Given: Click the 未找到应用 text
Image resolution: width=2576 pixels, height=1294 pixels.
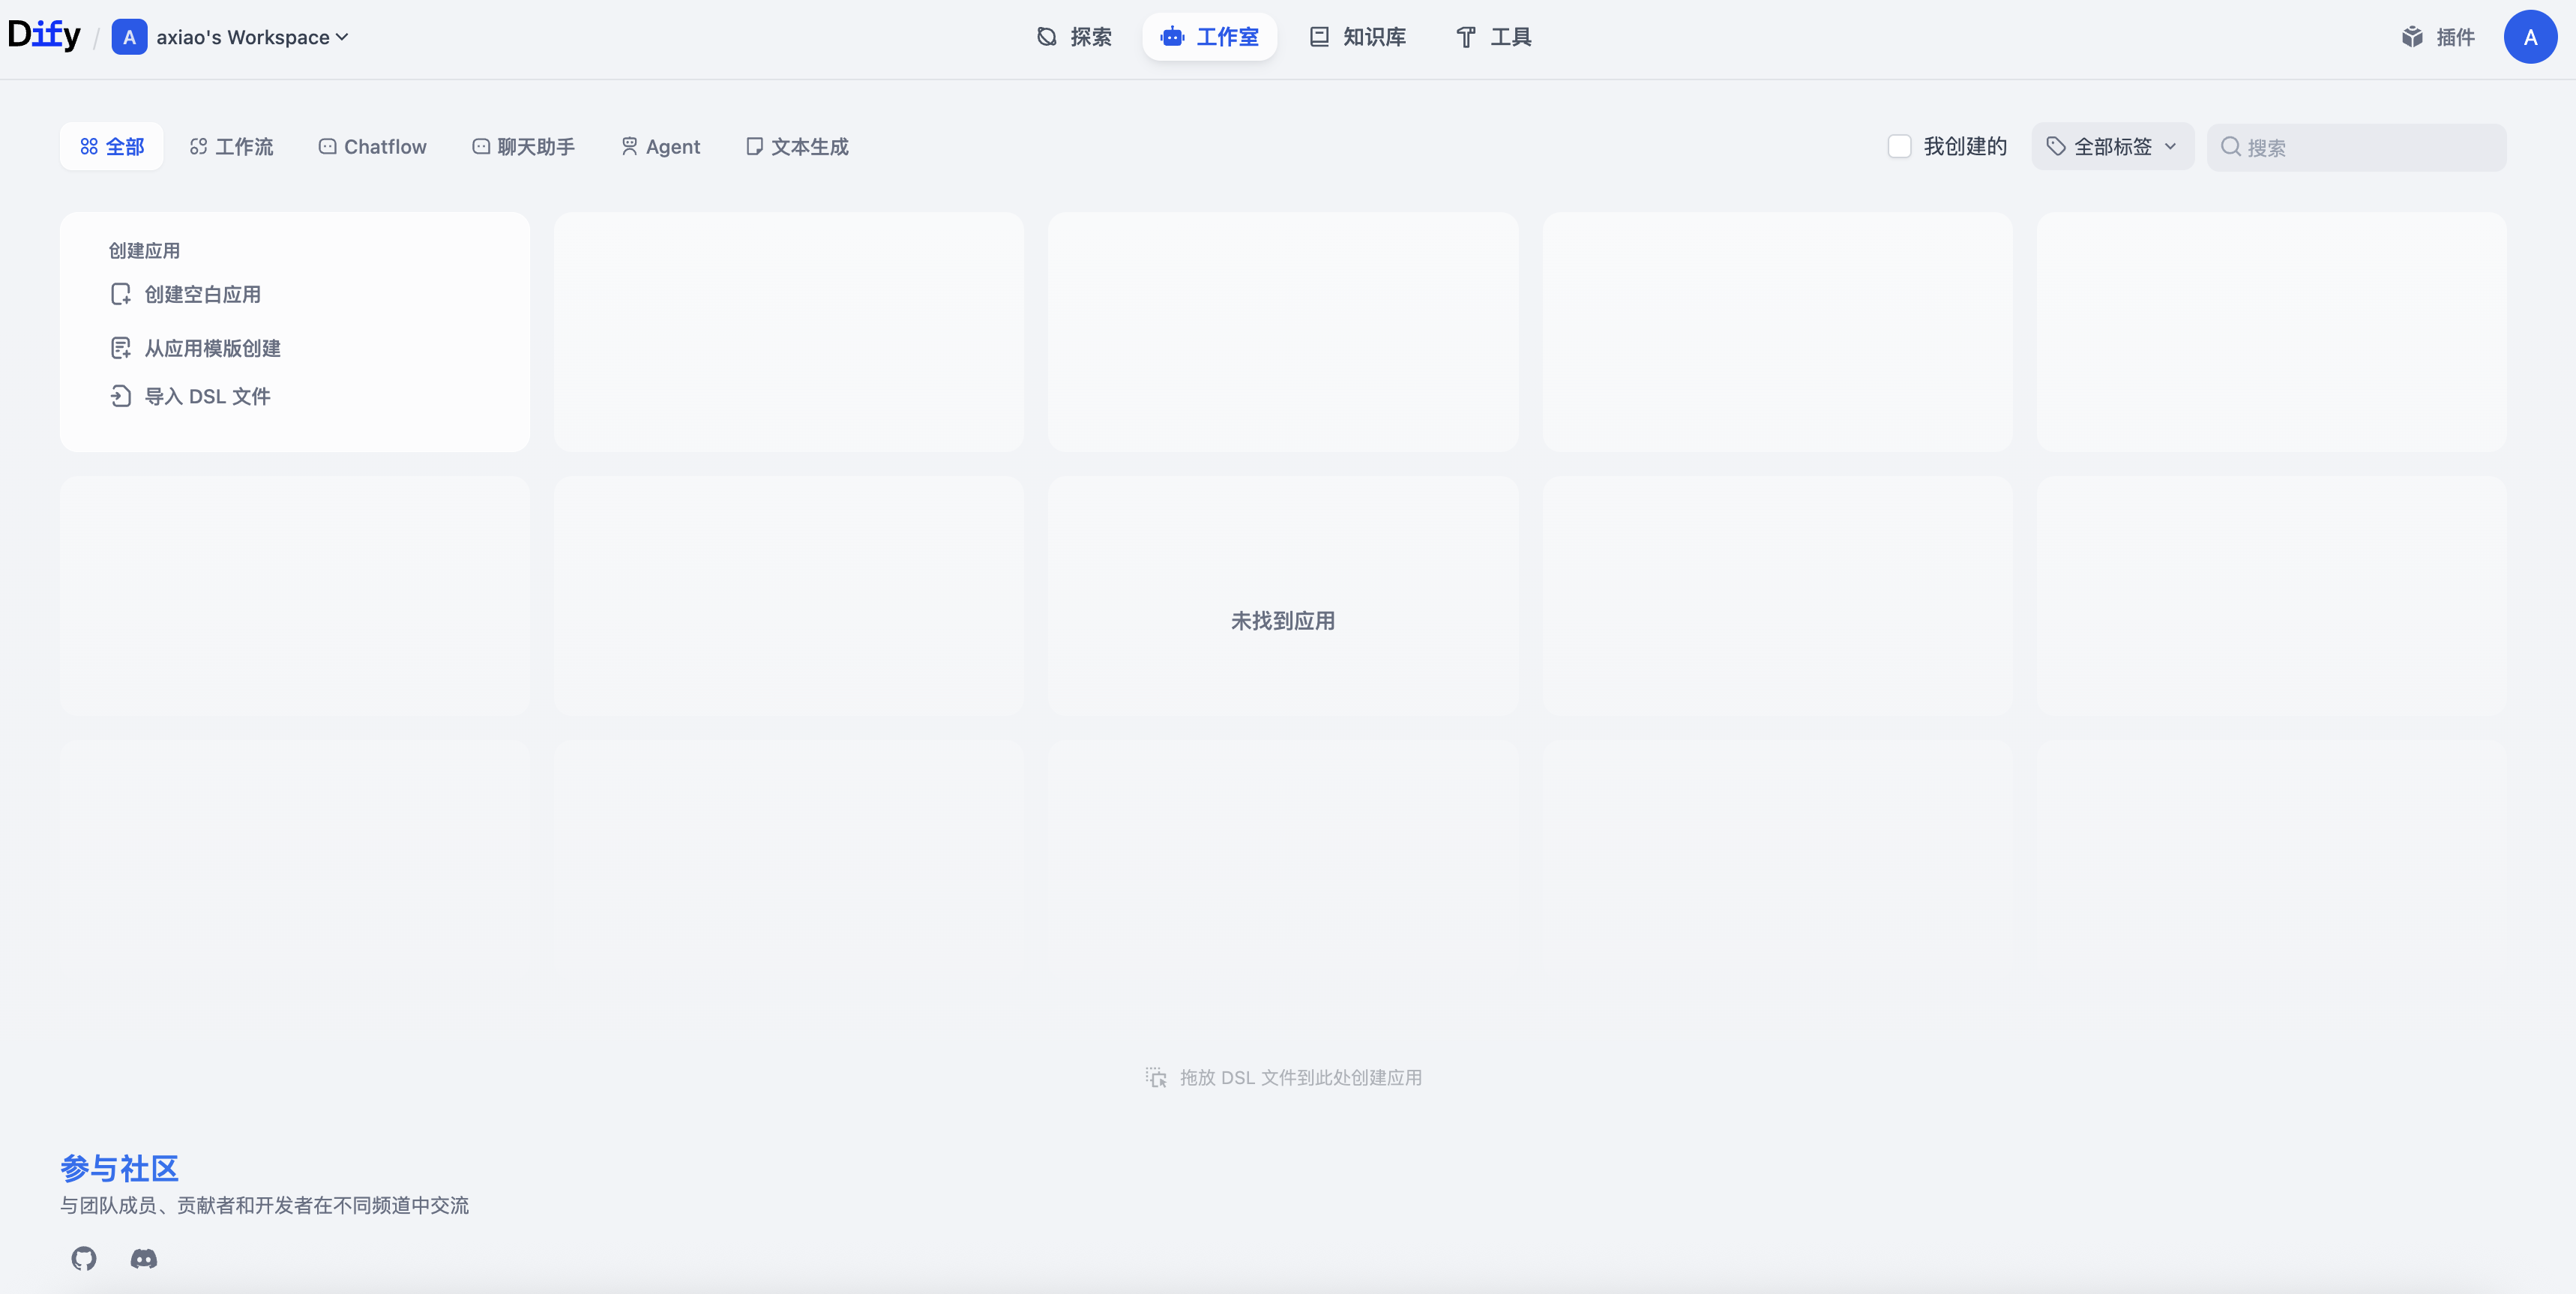Looking at the screenshot, I should click(1283, 621).
